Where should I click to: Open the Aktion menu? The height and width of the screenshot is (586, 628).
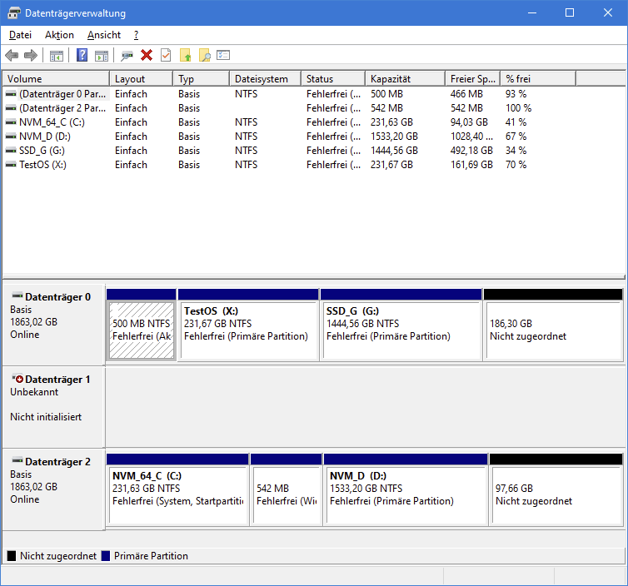pyautogui.click(x=59, y=35)
